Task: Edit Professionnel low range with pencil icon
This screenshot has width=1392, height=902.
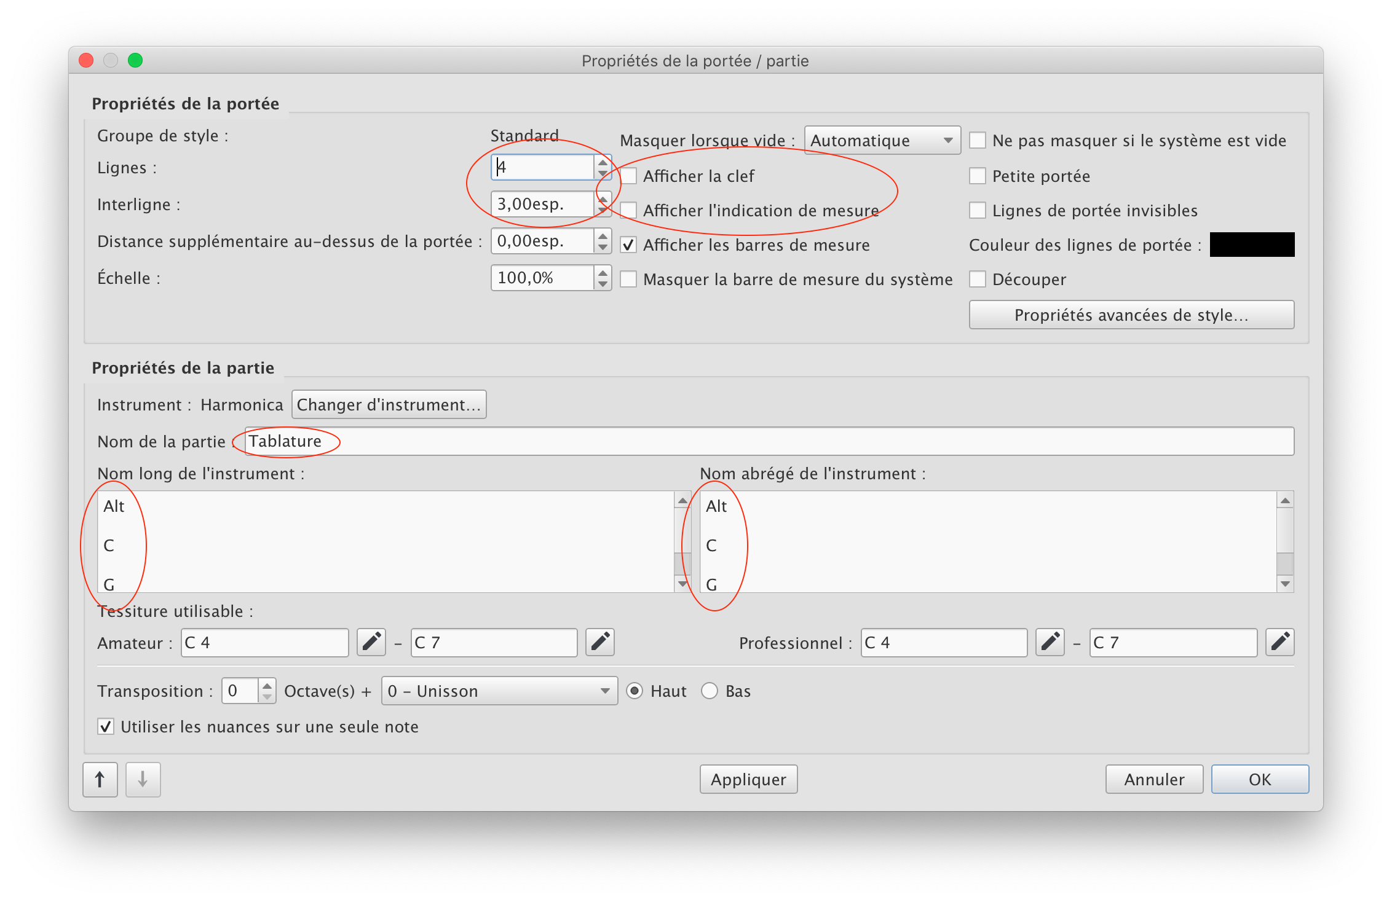Action: pos(1050,642)
